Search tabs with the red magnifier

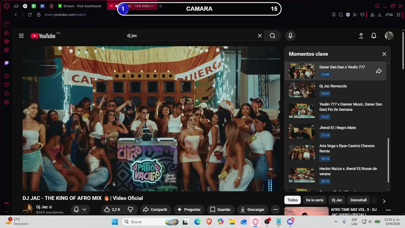(x=377, y=6)
